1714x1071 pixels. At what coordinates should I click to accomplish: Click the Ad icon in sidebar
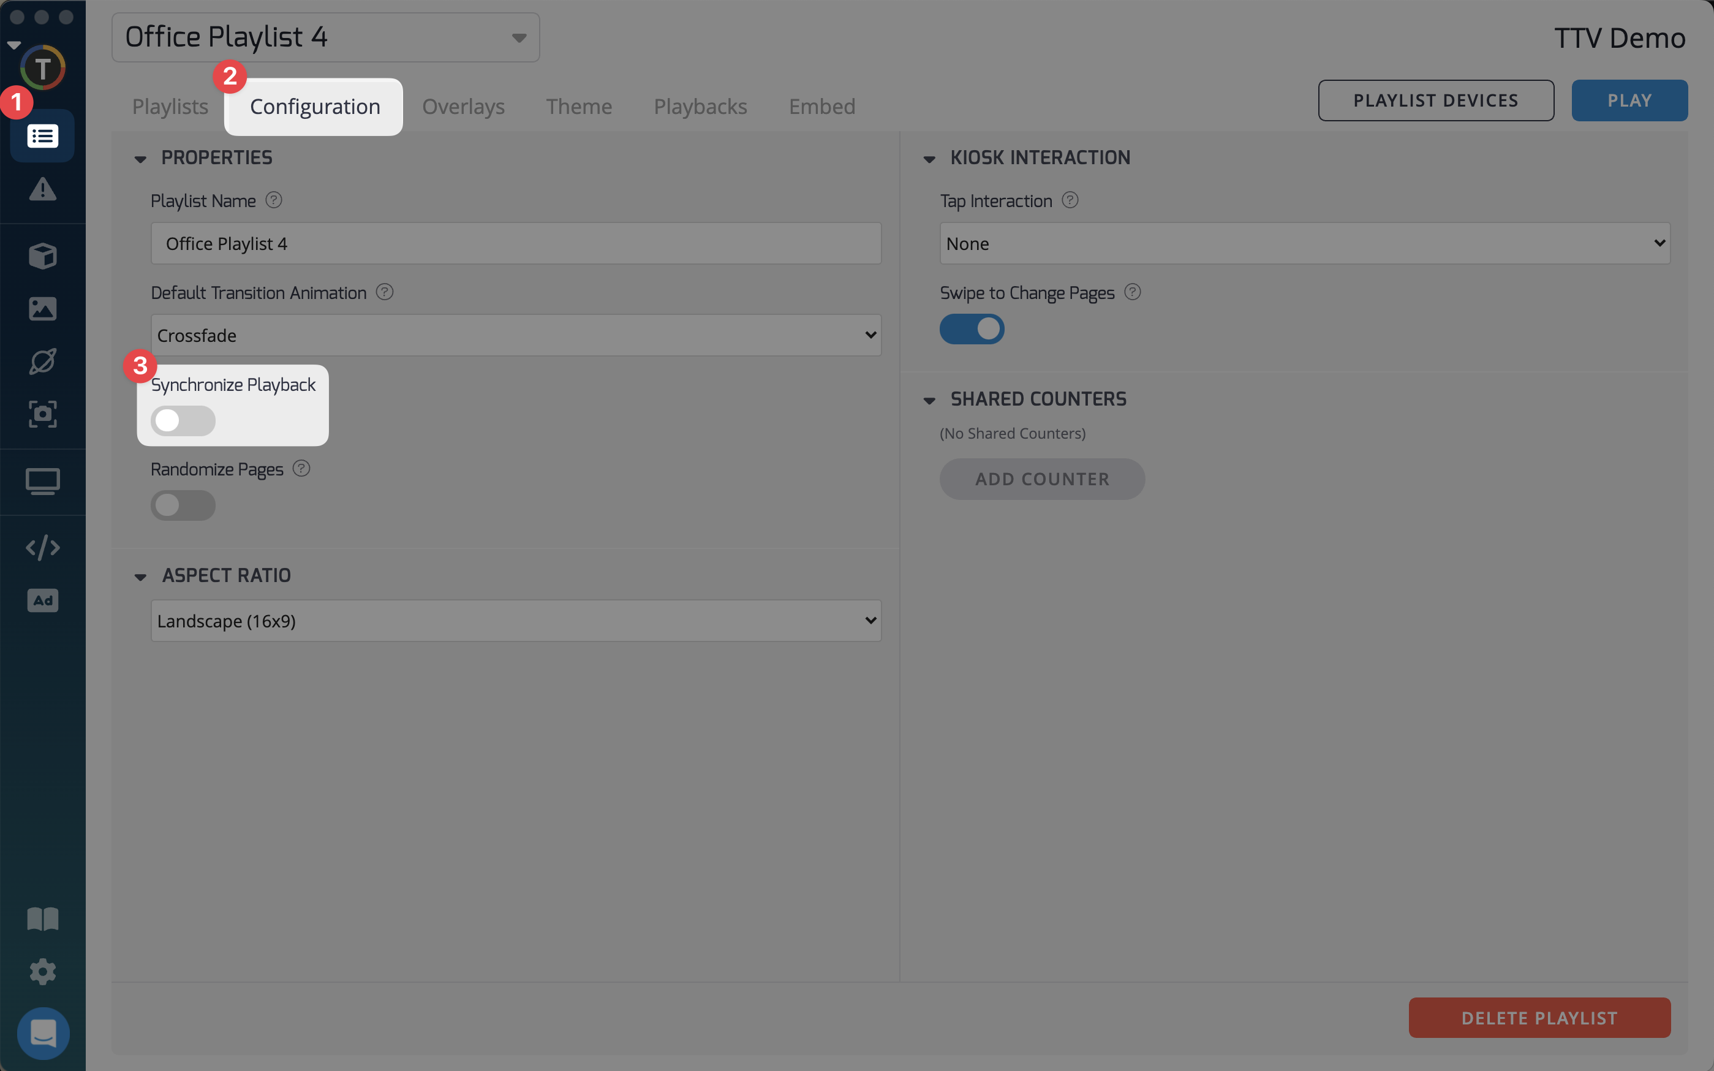[42, 600]
